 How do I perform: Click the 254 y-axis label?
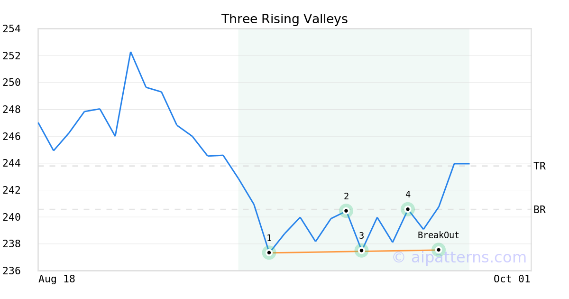[12, 29]
